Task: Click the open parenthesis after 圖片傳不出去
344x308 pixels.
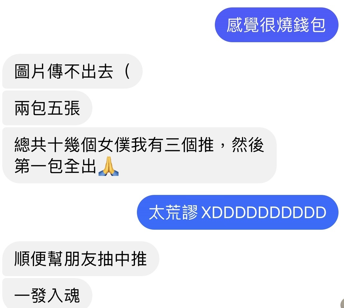Action: point(127,71)
